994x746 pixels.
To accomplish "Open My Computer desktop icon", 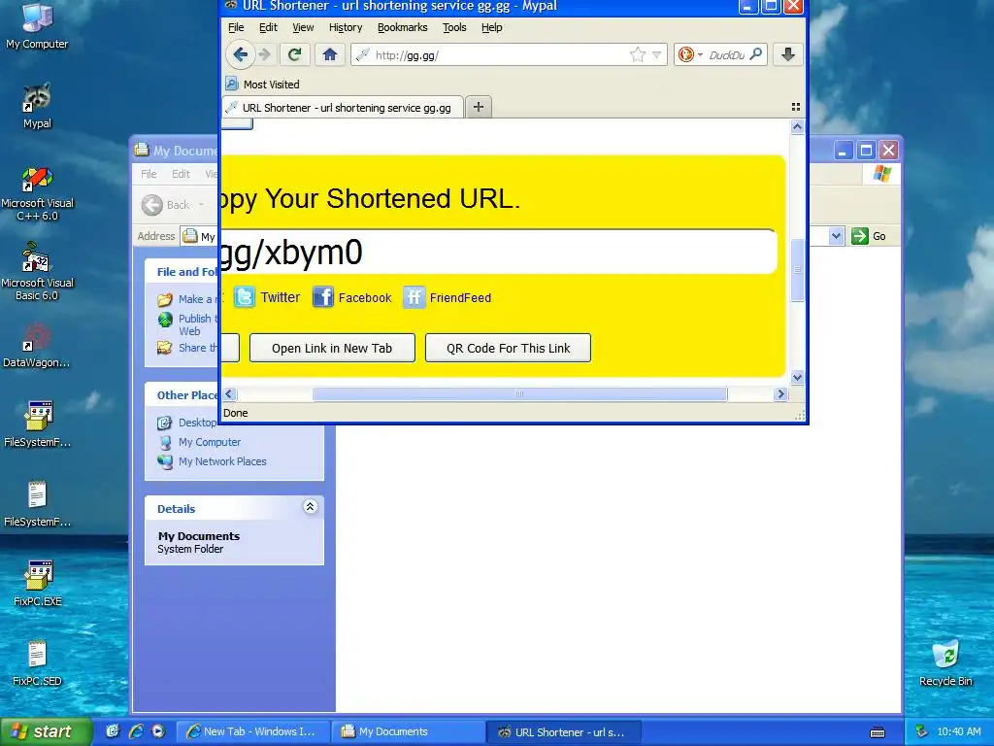I will [x=37, y=25].
